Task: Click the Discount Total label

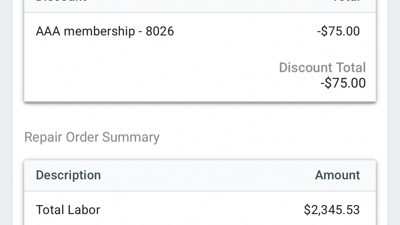Action: [322, 68]
